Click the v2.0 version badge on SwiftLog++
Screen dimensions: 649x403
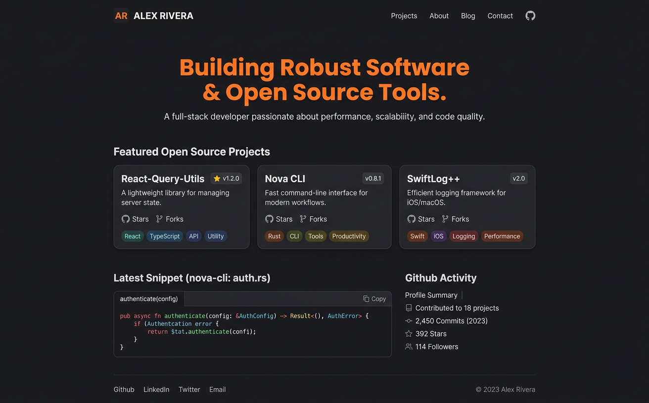coord(519,178)
